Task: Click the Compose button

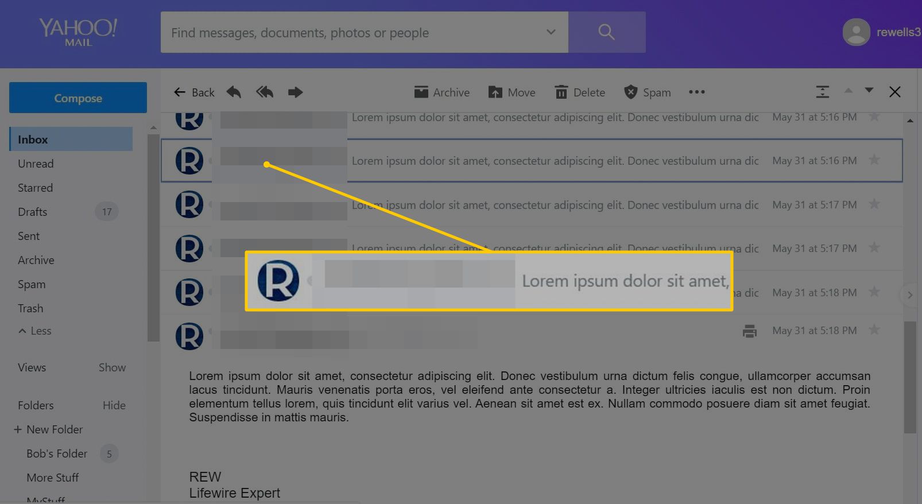Action: [78, 98]
